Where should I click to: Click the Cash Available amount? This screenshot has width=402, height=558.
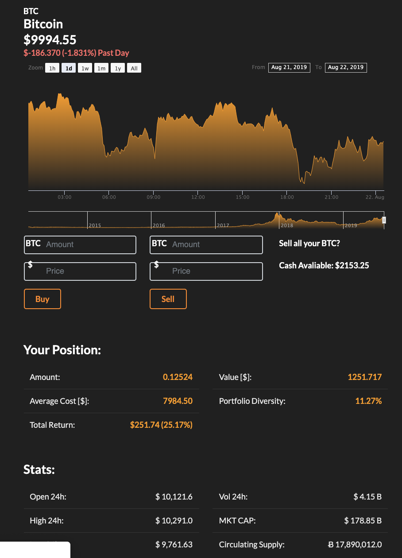coord(324,265)
